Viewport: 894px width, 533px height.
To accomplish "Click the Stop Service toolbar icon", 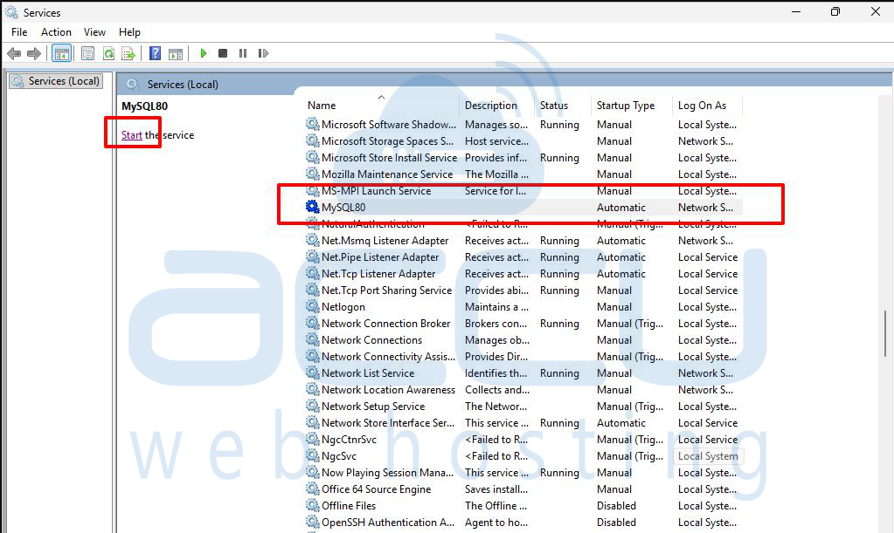I will (223, 53).
